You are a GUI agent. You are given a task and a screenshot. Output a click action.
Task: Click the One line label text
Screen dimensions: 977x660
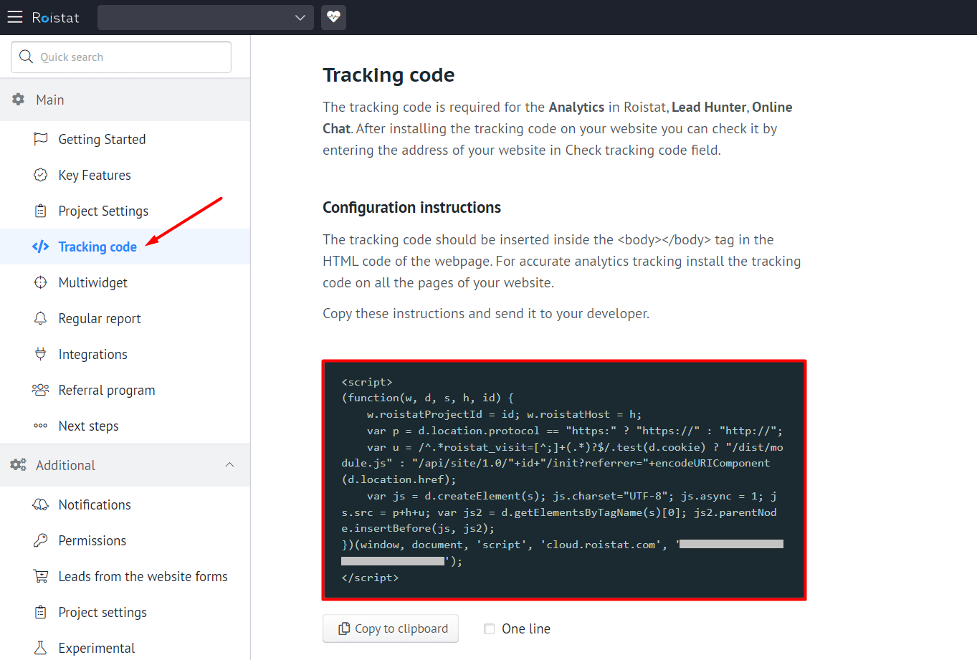click(x=526, y=628)
